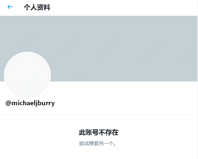Click the 个人资料 page title
The height and width of the screenshot is (159, 198).
pos(37,7)
